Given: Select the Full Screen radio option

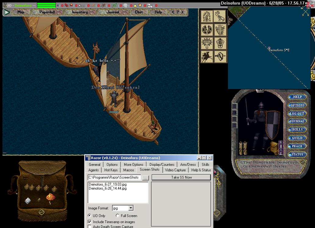Looking at the screenshot, I should [x=118, y=216].
